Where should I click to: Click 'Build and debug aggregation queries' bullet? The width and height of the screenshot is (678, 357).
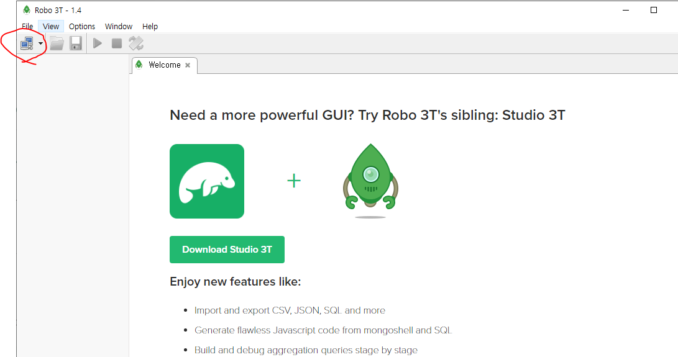click(306, 350)
